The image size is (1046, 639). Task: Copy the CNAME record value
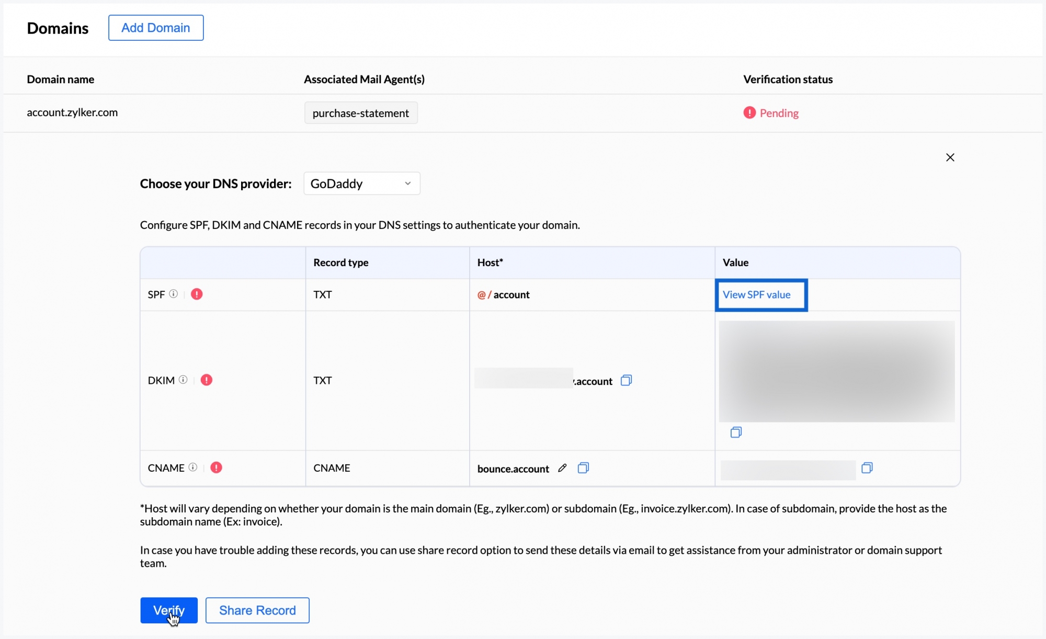(867, 468)
